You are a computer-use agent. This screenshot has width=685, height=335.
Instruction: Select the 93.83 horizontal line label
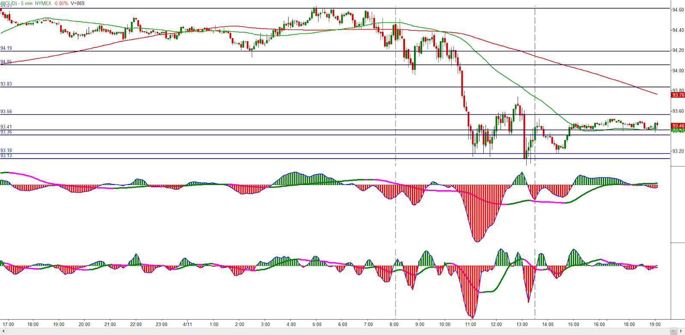pyautogui.click(x=6, y=84)
